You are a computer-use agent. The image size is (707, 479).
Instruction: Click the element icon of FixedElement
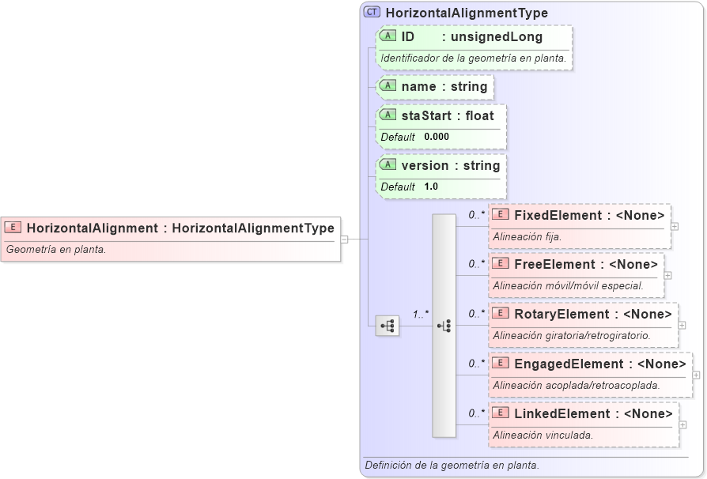[501, 214]
